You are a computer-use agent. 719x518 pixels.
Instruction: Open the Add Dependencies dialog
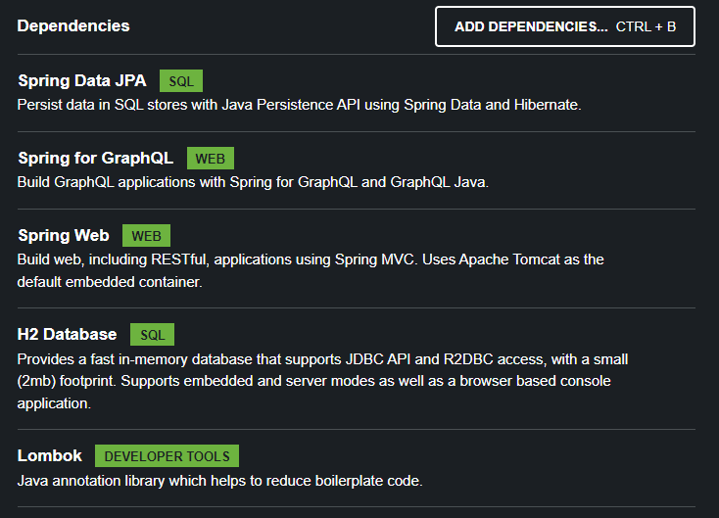tap(565, 26)
